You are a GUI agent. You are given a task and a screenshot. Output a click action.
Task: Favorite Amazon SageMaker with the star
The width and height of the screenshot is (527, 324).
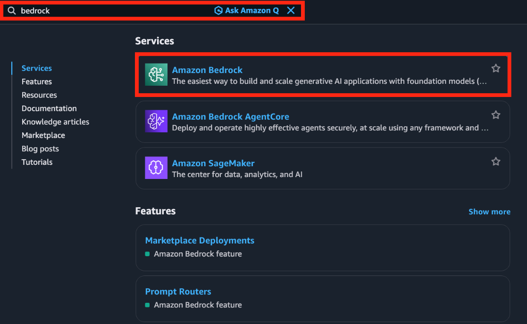[496, 162]
